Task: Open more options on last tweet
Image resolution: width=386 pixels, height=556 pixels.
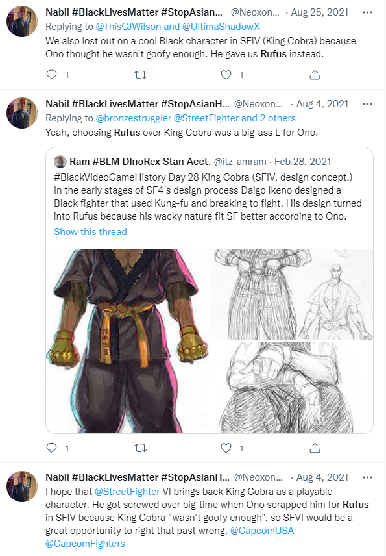Action: tap(367, 477)
